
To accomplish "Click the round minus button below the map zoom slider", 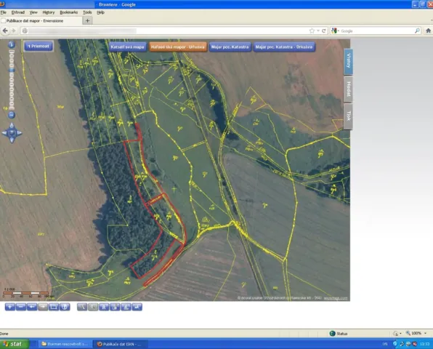I will tap(12, 115).
